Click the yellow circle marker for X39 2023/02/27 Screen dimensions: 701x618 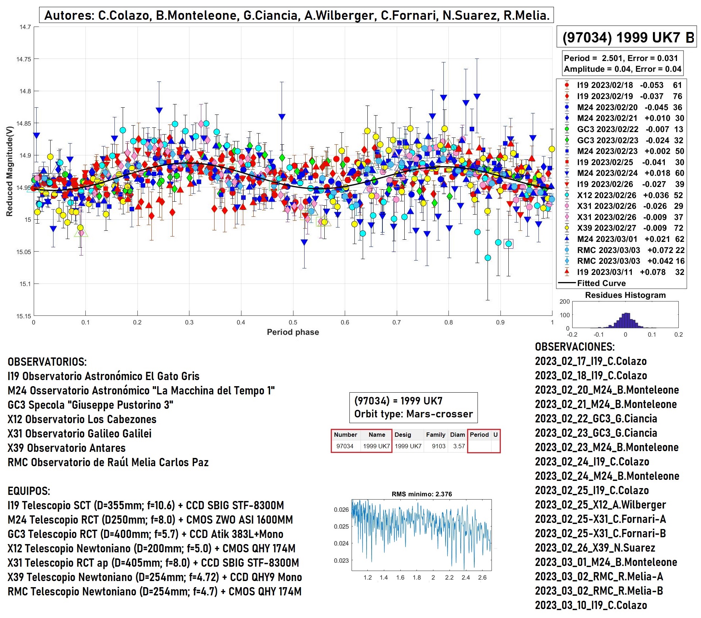[x=567, y=228]
